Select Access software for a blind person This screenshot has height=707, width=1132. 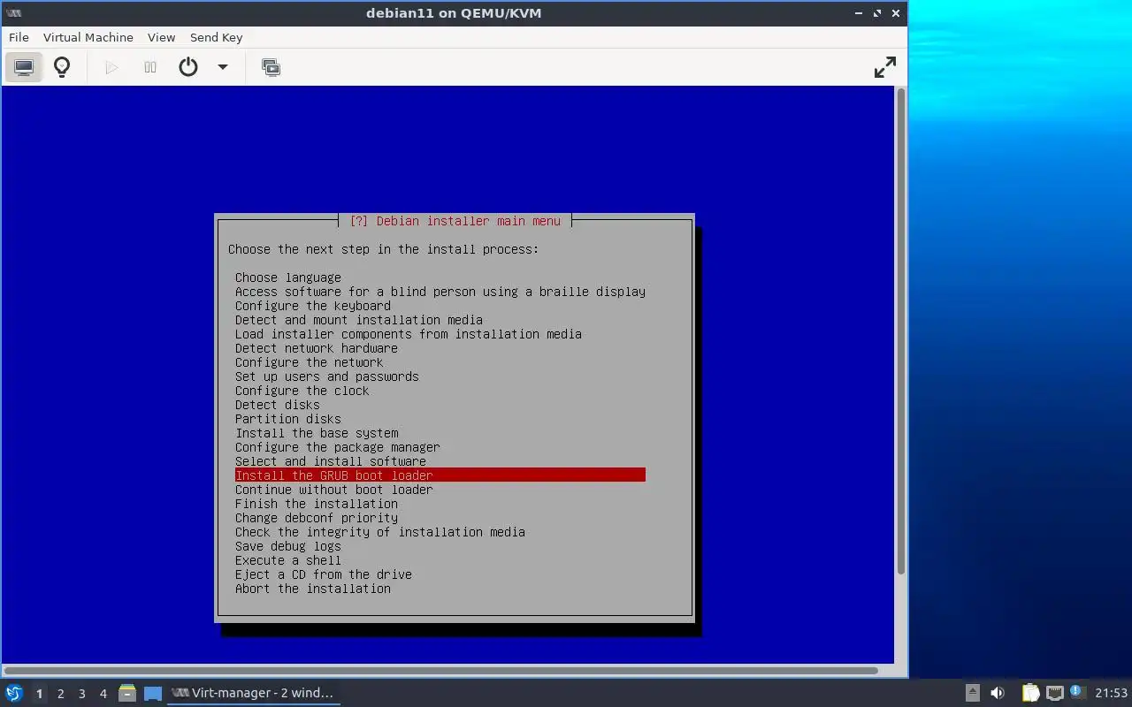pyautogui.click(x=440, y=292)
